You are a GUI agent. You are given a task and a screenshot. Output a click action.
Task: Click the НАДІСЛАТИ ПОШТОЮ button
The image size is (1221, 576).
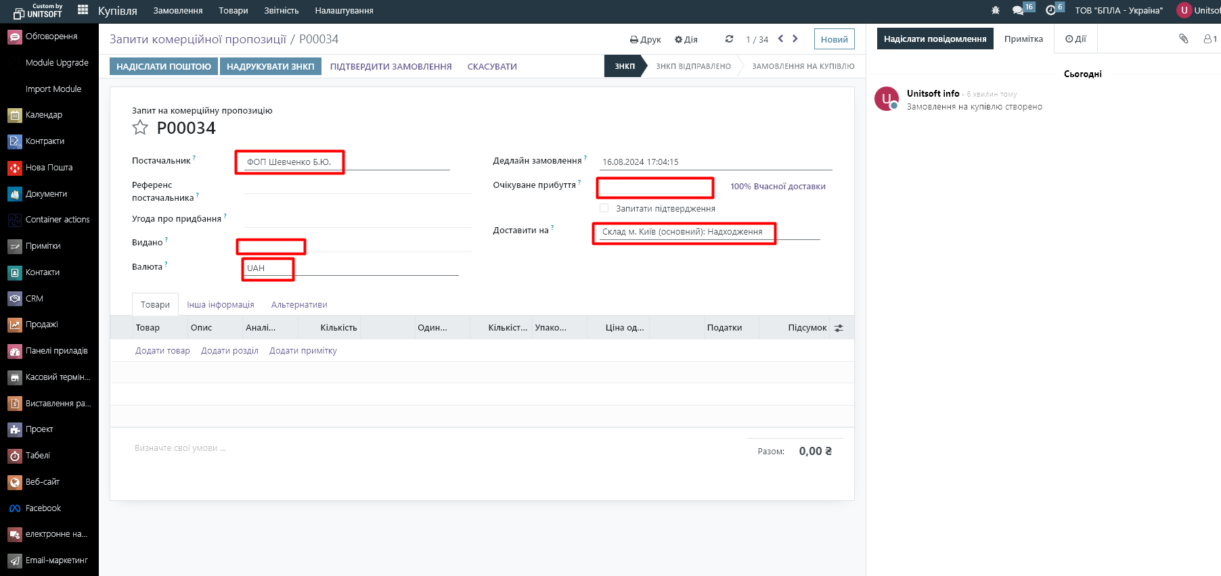164,66
